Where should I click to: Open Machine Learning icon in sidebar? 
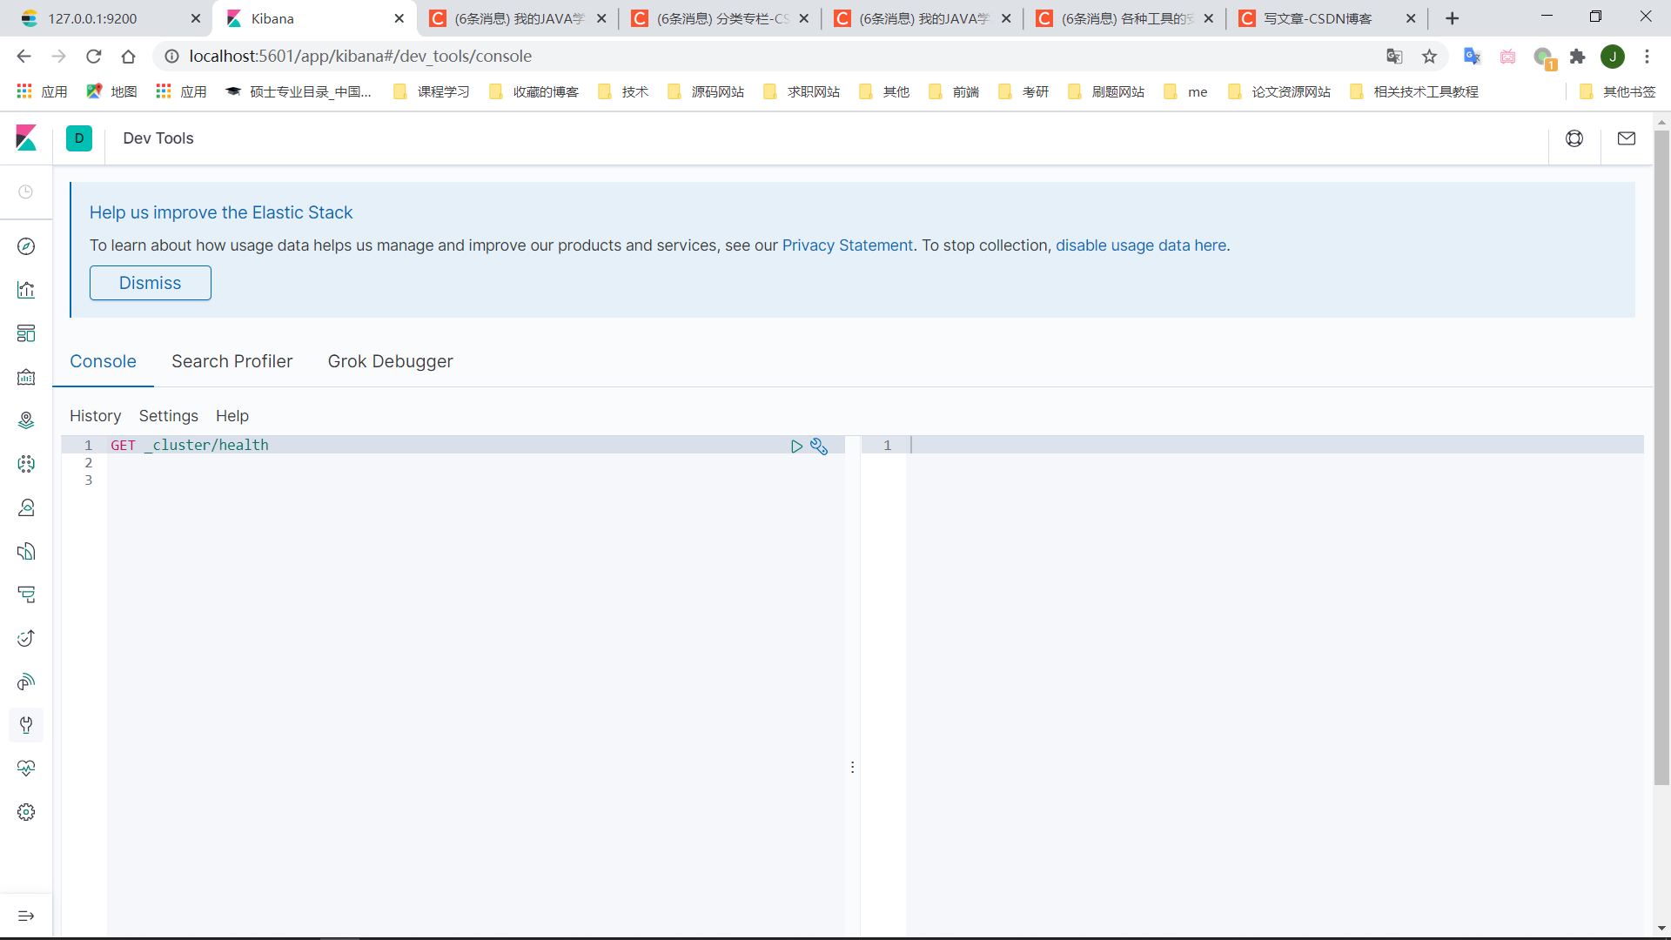26,464
